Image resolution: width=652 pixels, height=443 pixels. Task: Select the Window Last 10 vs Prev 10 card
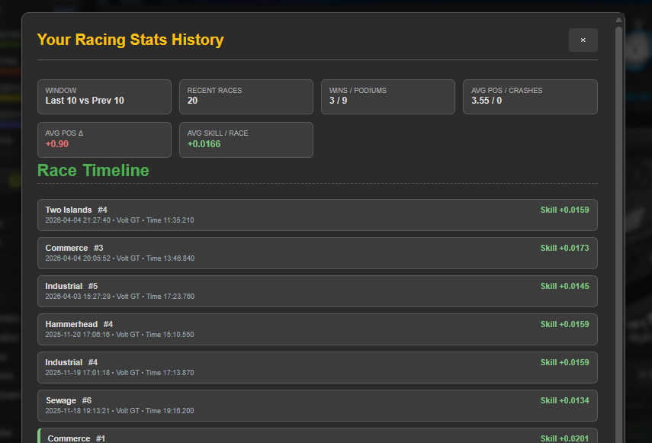pyautogui.click(x=104, y=97)
